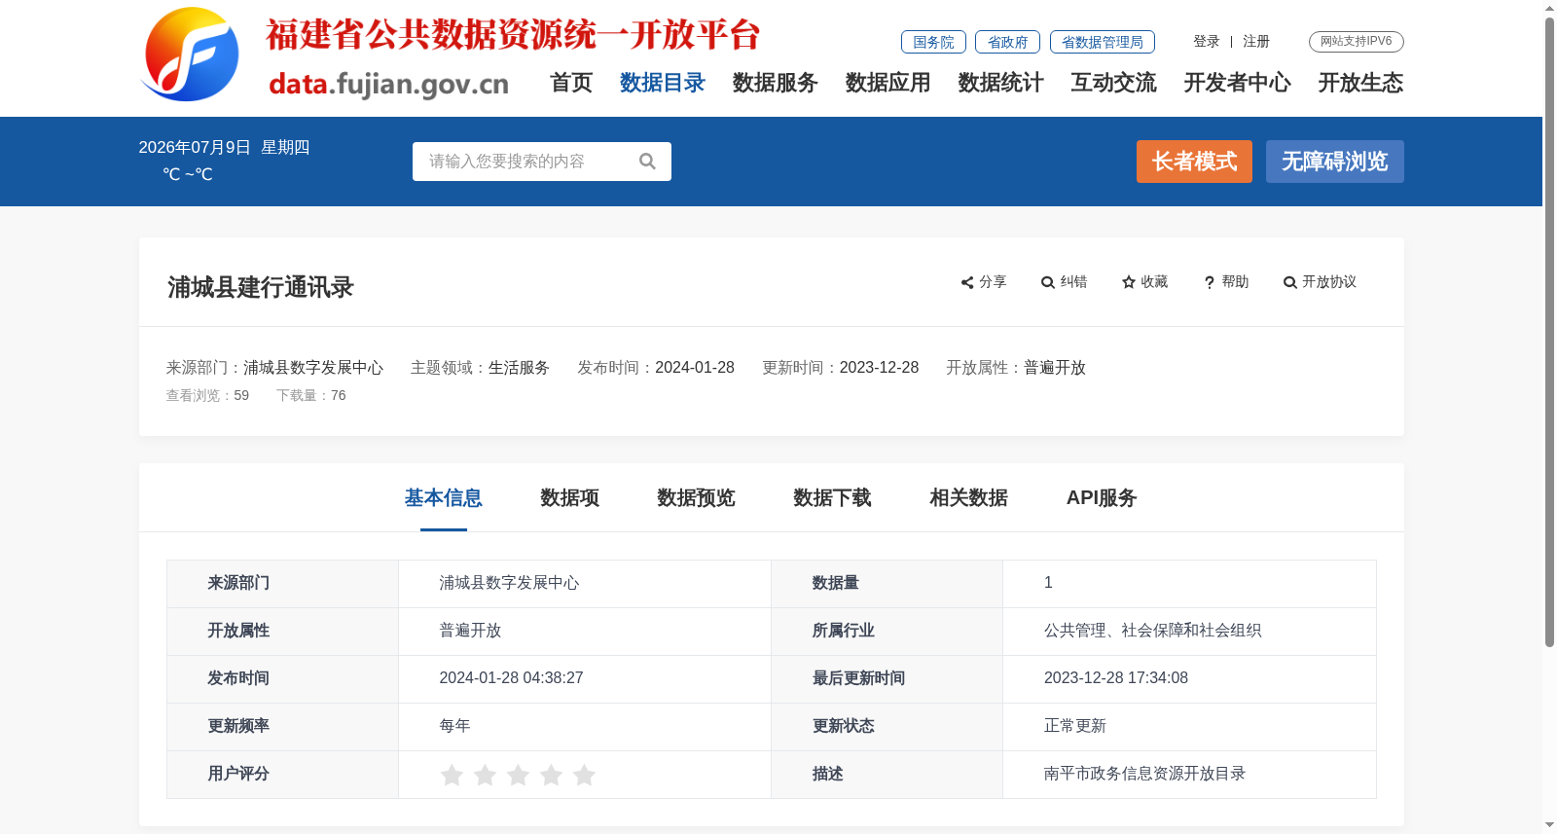Click the scrollbar up arrow
This screenshot has width=1557, height=834.
coord(1549,8)
